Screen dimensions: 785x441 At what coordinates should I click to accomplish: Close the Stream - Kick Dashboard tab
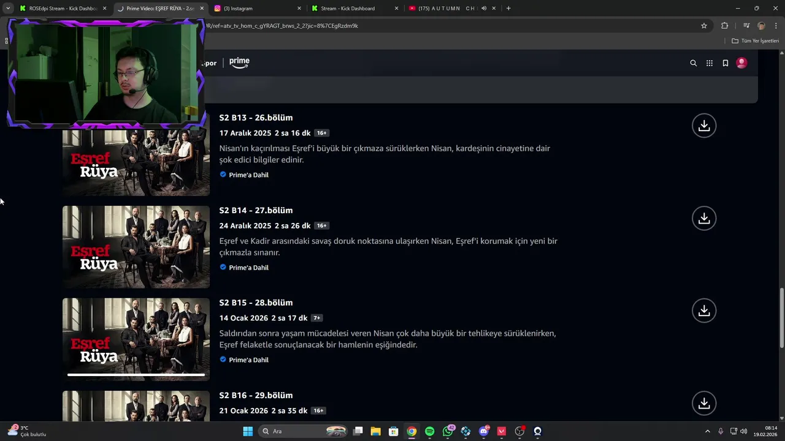coord(396,9)
